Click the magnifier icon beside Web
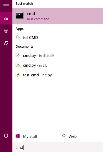Viewport: 103px width, 152px height. [63, 136]
